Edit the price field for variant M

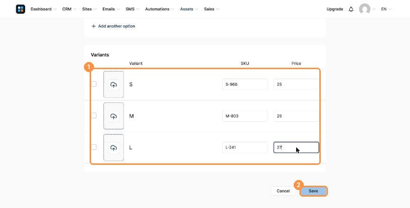tap(296, 116)
